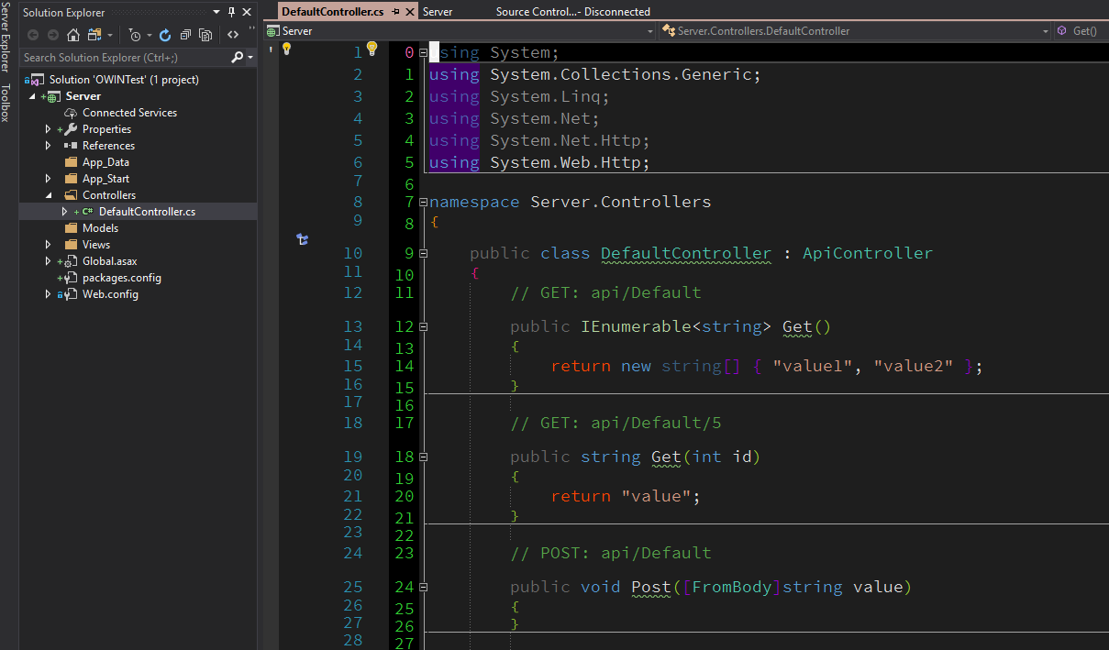Image resolution: width=1109 pixels, height=650 pixels.
Task: Click the App_Data folder icon
Action: [71, 162]
